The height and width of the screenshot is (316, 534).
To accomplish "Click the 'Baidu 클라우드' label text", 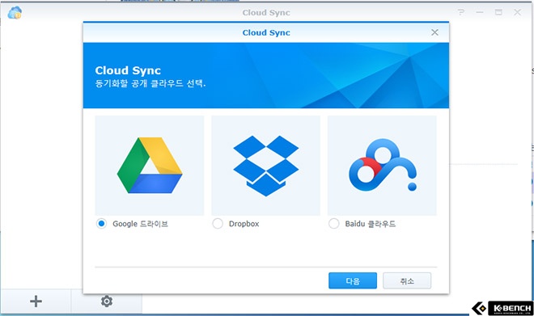I will [x=371, y=224].
